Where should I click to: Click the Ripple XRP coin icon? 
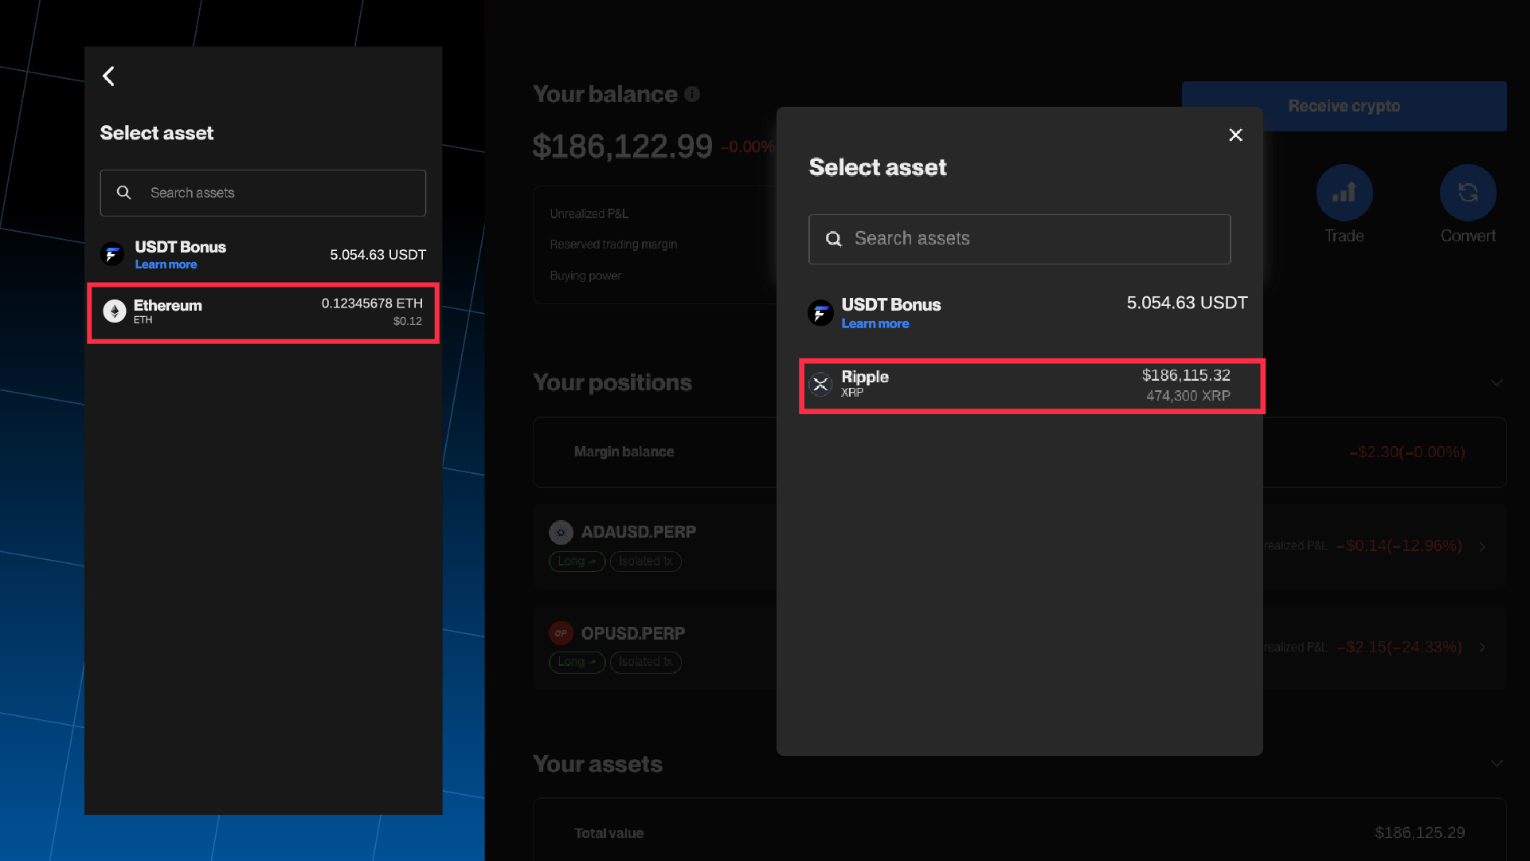820,385
